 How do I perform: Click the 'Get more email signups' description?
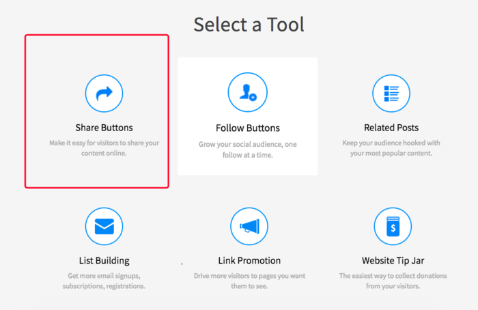click(x=104, y=281)
